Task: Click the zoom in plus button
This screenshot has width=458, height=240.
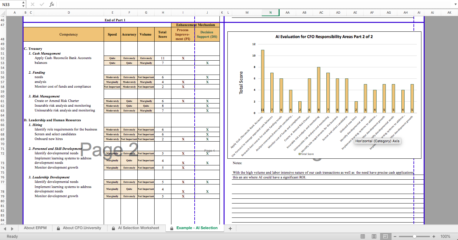Action: [x=434, y=237]
